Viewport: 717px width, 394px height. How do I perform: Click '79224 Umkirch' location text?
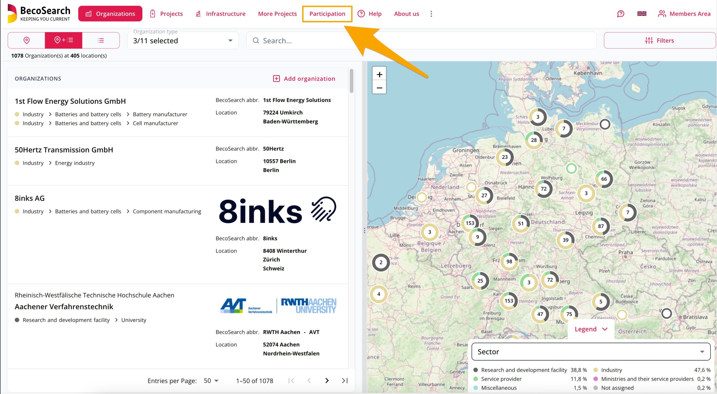tap(283, 112)
